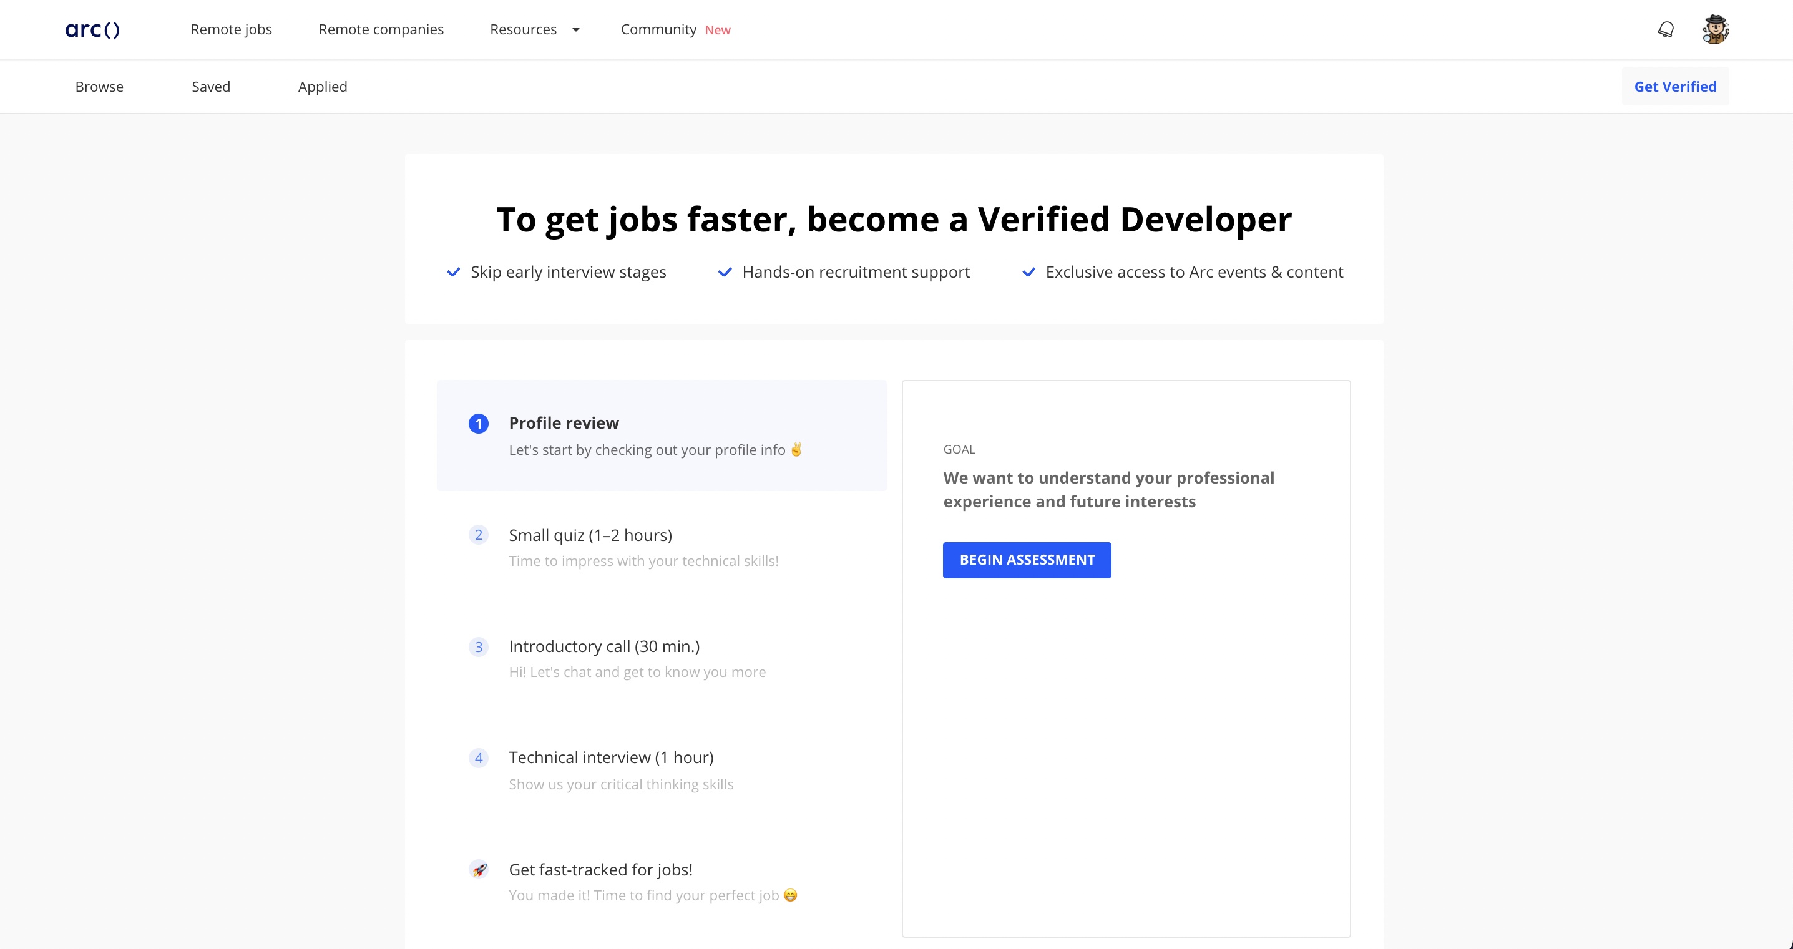Click the step 3 number circle
The image size is (1793, 949).
point(478,647)
